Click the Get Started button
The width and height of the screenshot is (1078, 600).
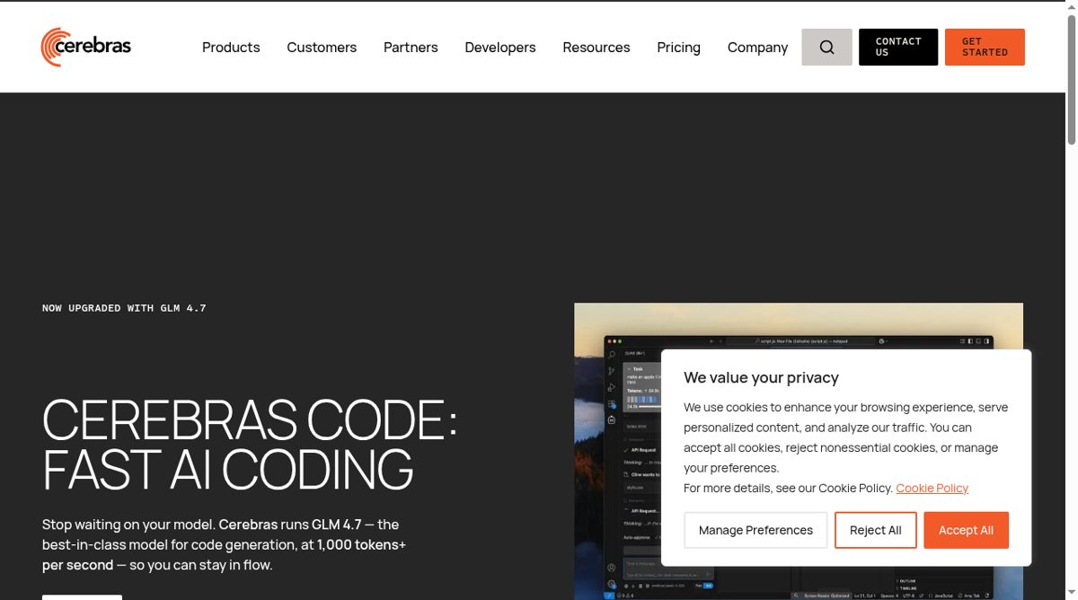click(x=985, y=48)
